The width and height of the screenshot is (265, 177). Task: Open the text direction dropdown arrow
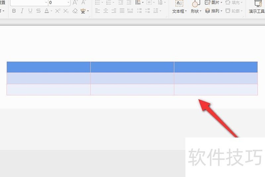[x=143, y=3]
